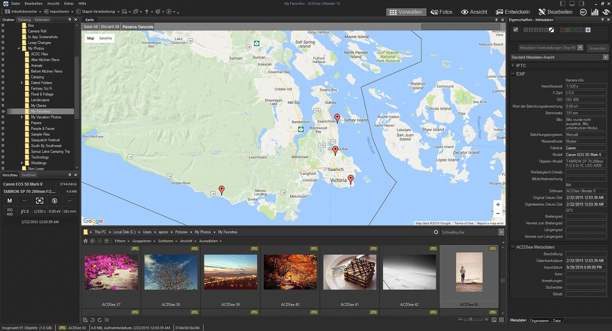612x331 pixels.
Task: Switch to the Kalender tab
Action: (42, 20)
